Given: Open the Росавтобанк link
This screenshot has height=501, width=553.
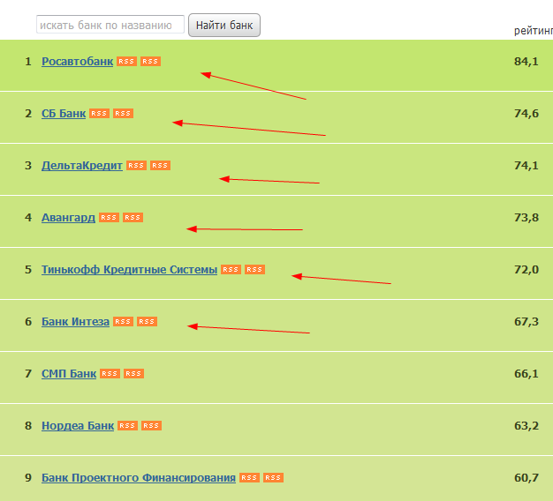Looking at the screenshot, I should (x=77, y=62).
